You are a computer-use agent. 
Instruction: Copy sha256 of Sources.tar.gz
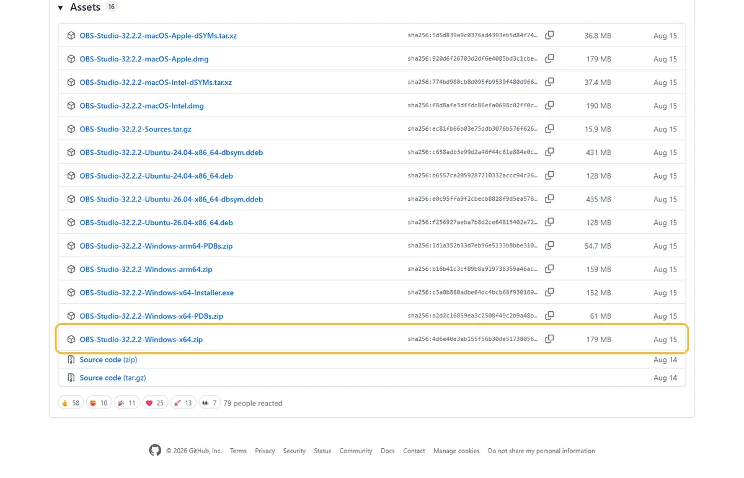click(x=549, y=129)
